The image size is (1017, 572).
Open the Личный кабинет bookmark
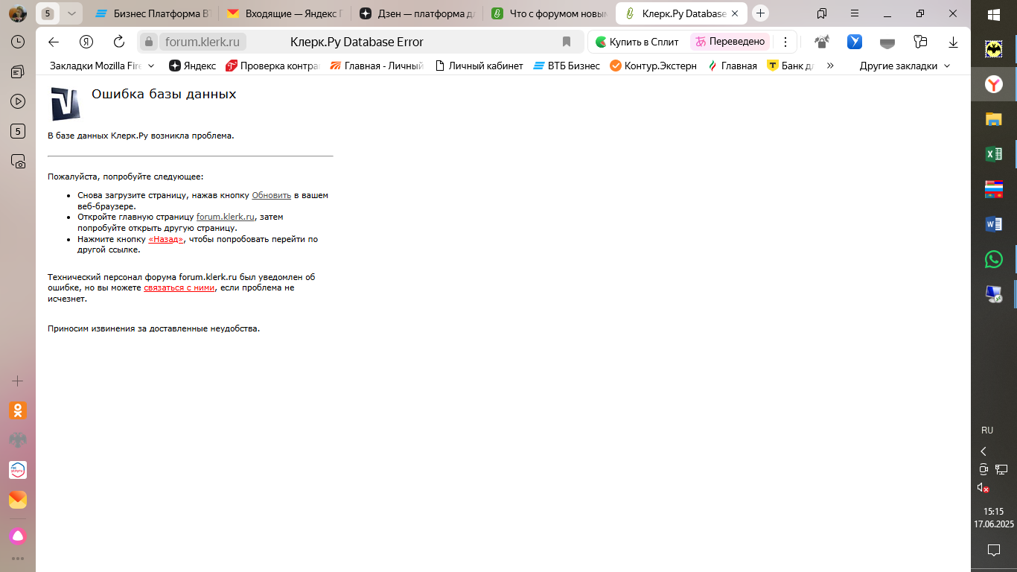pyautogui.click(x=479, y=66)
